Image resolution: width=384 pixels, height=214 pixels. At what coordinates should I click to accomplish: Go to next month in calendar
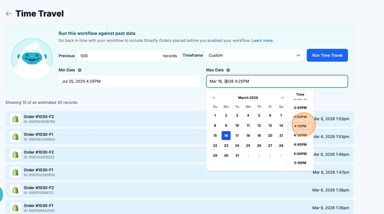coord(282,98)
